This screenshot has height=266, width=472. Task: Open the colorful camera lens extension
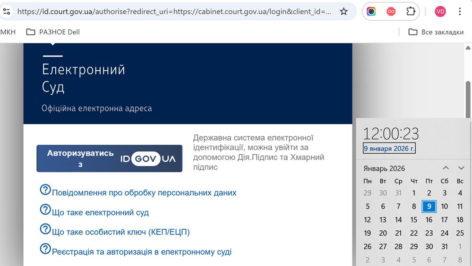pyautogui.click(x=371, y=11)
